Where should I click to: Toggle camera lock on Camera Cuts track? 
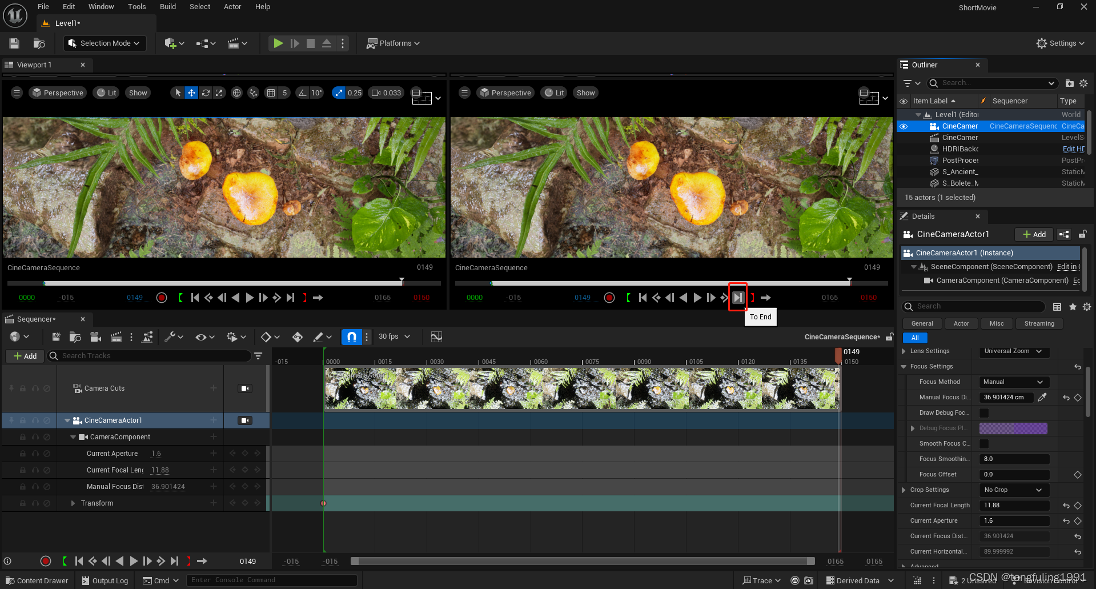pos(245,388)
